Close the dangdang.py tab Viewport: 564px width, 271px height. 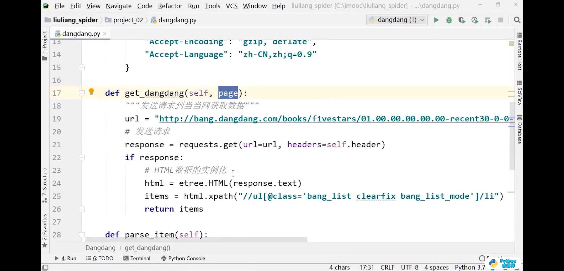tap(105, 34)
